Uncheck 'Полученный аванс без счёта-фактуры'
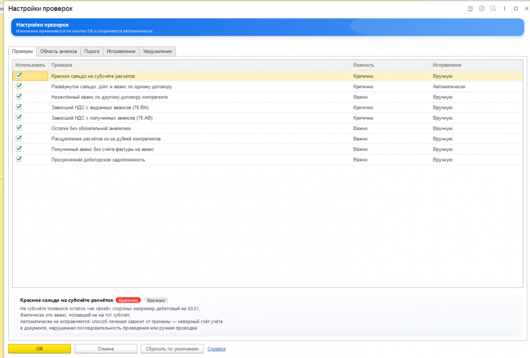This screenshot has width=530, height=358. point(19,149)
